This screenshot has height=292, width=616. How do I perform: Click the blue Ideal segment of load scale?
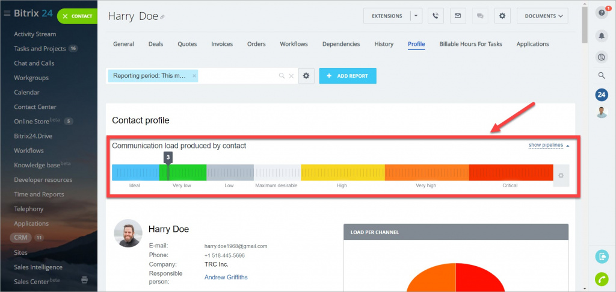135,173
